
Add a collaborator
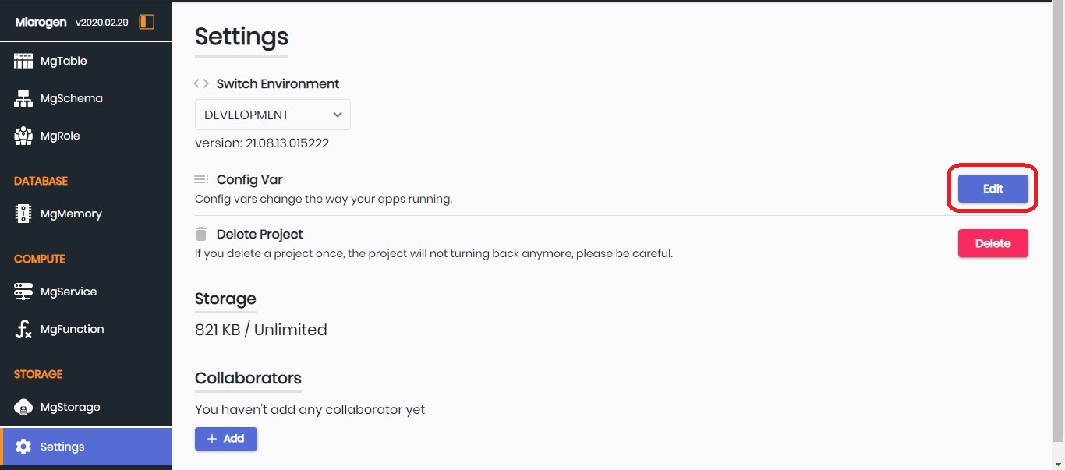pyautogui.click(x=226, y=439)
